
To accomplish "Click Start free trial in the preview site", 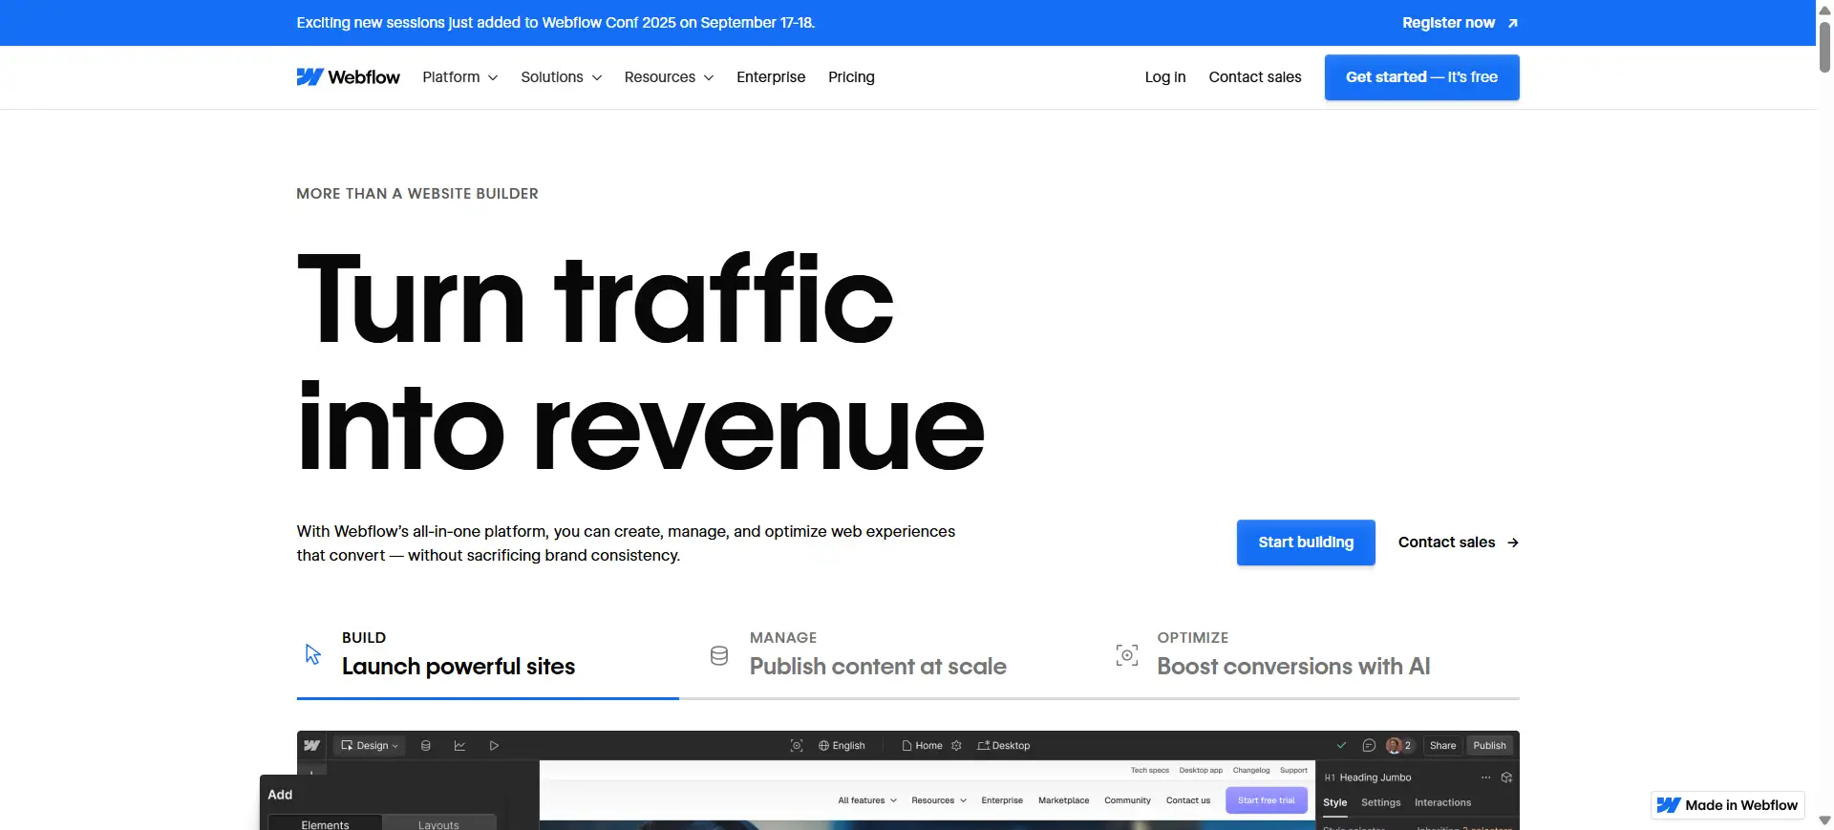I will 1267,800.
